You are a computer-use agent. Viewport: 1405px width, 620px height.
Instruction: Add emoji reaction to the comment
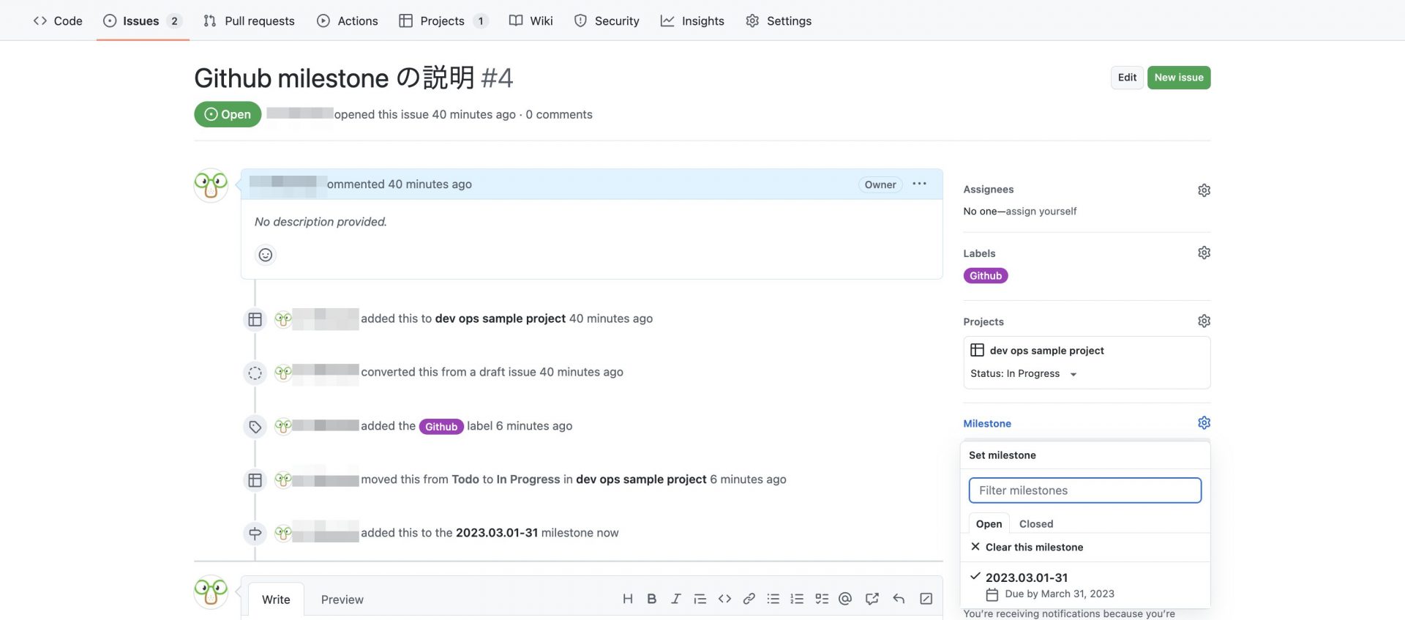click(x=266, y=255)
